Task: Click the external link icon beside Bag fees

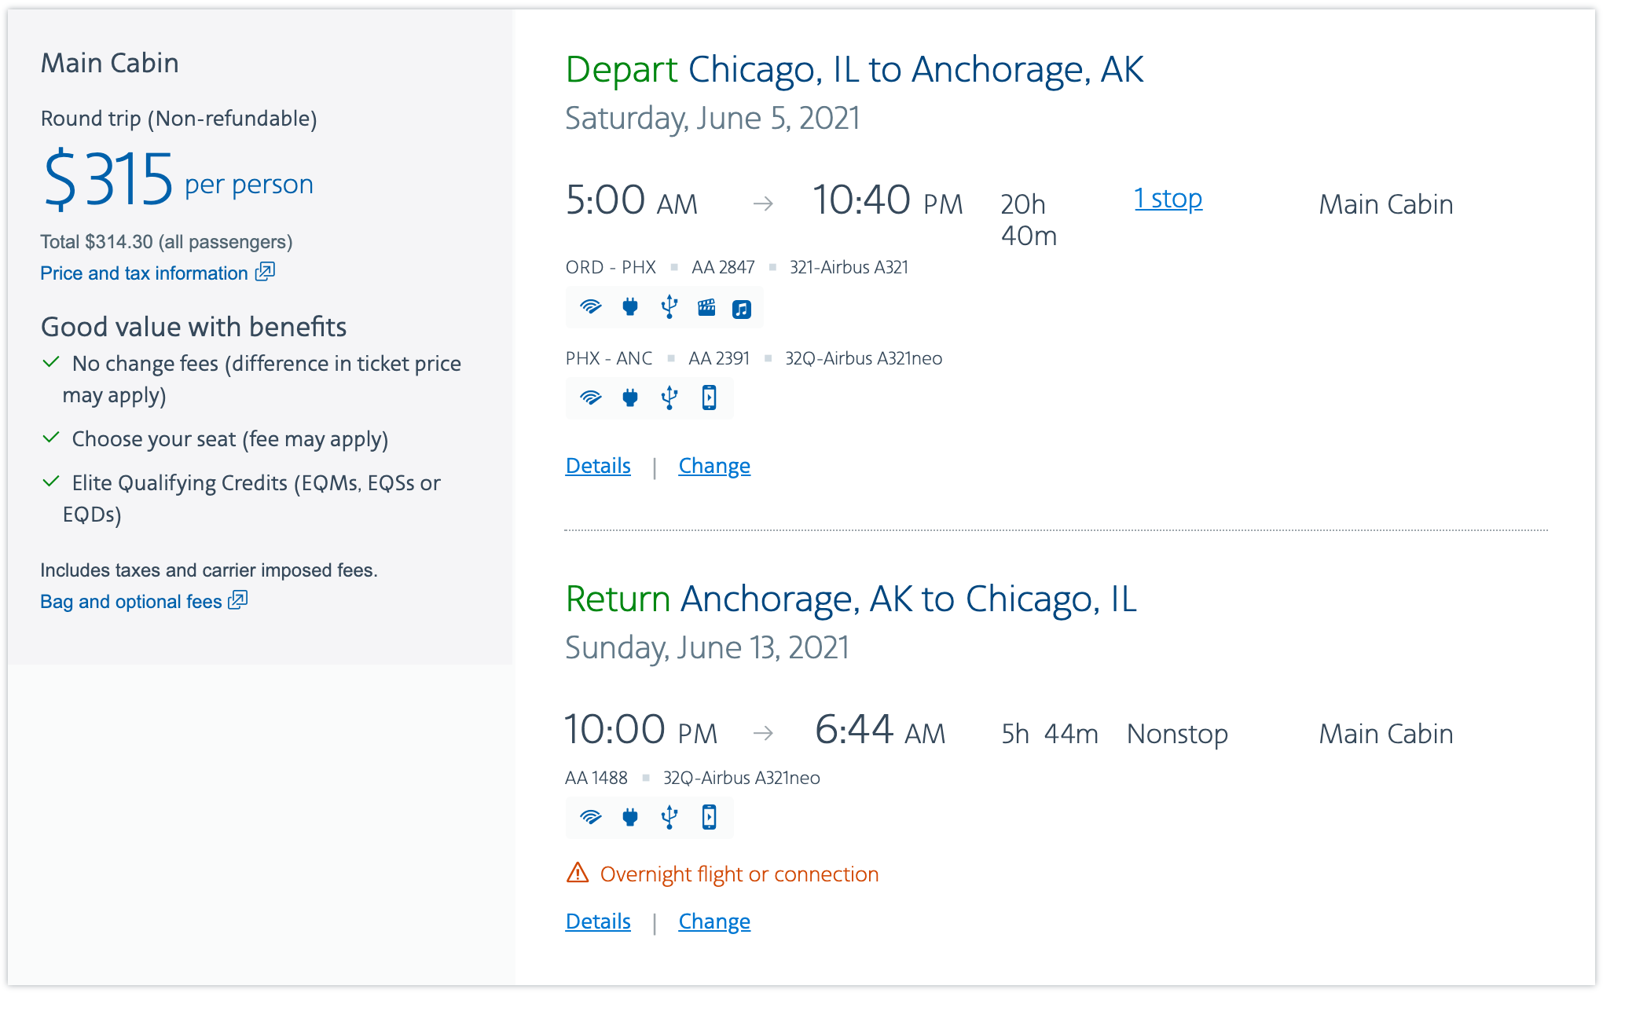Action: tap(238, 600)
